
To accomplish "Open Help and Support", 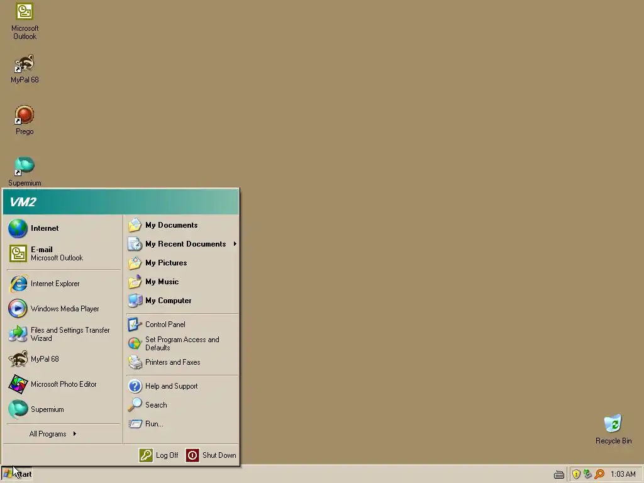I will coord(182,386).
